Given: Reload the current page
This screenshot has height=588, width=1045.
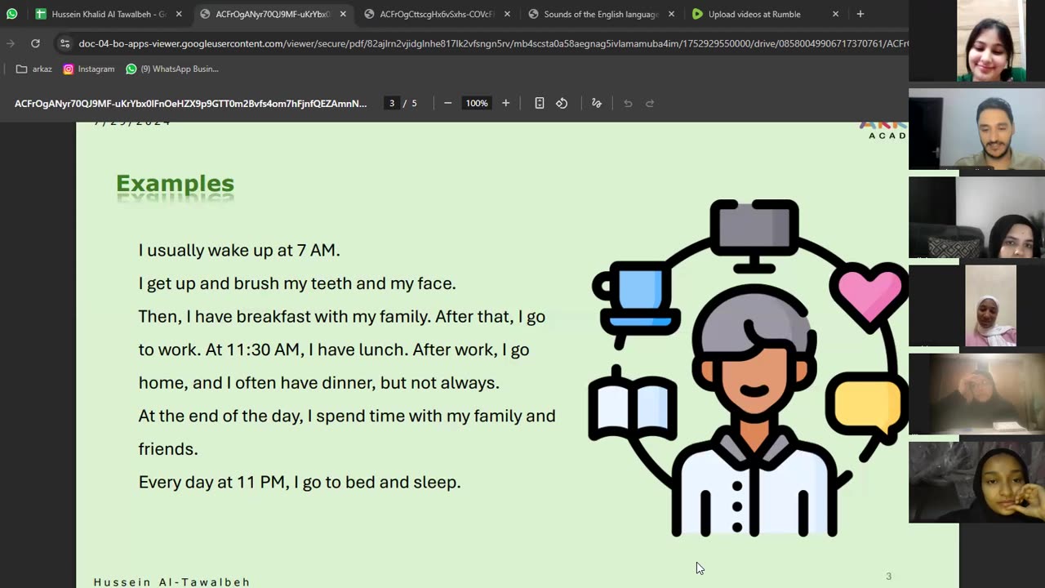Looking at the screenshot, I should [35, 43].
